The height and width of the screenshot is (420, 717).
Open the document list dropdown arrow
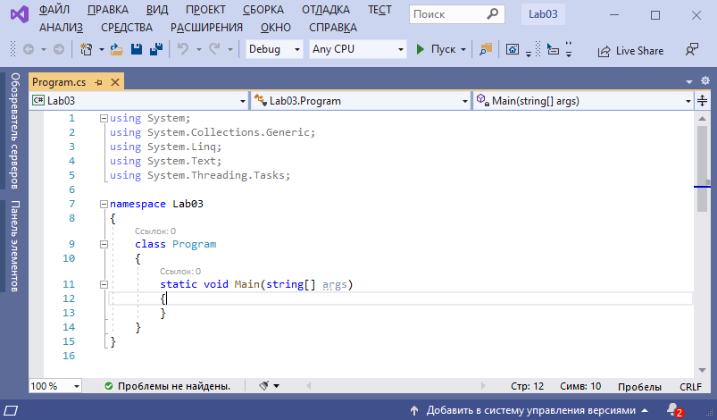point(689,82)
